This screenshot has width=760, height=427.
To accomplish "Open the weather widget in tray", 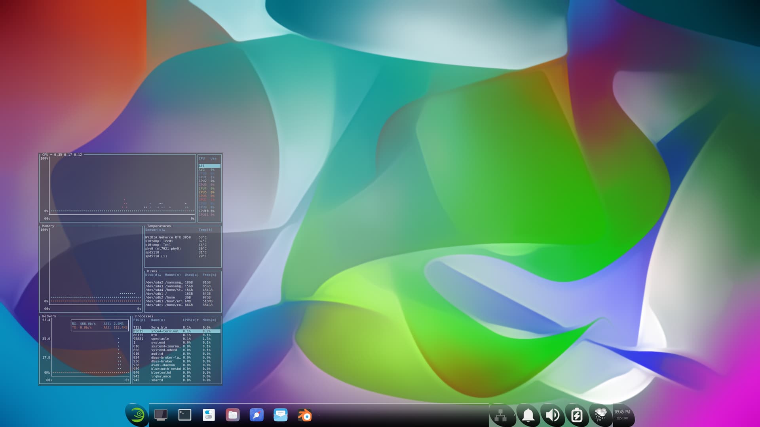I will [x=600, y=415].
